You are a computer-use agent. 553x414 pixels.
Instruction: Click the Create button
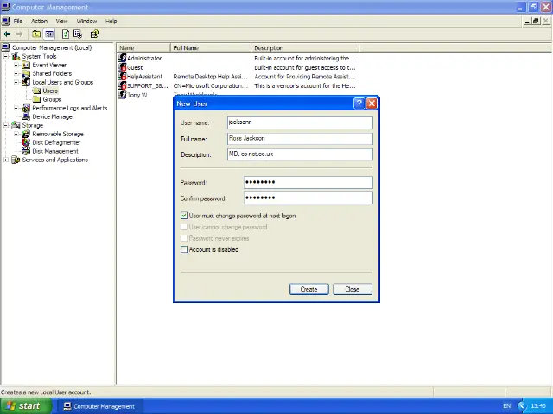309,289
